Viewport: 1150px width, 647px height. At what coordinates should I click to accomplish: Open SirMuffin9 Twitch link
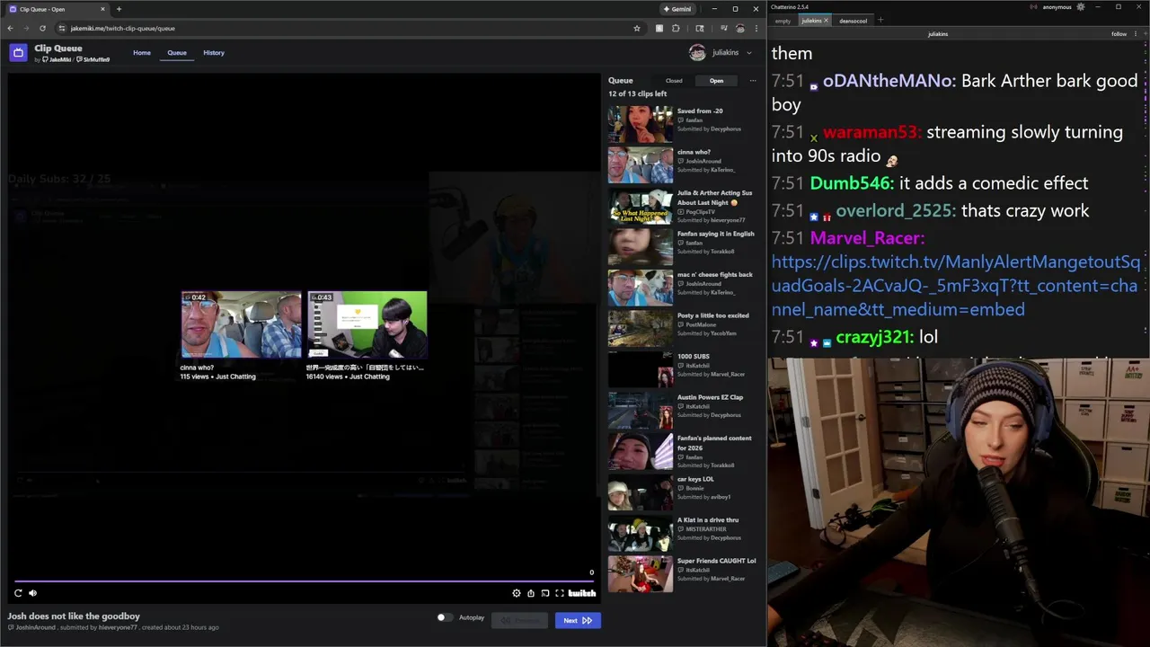(x=93, y=59)
